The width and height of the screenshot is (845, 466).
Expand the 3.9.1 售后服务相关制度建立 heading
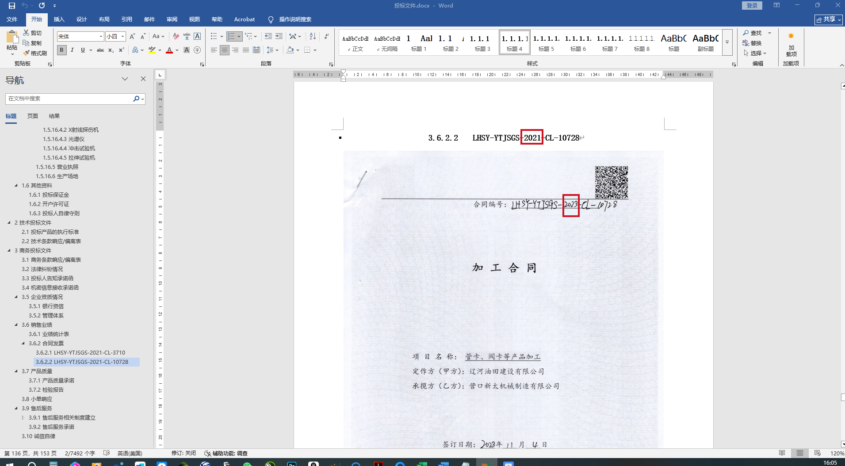click(x=23, y=417)
